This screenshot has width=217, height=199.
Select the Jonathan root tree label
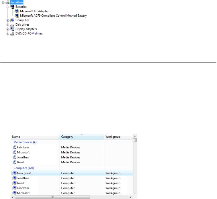click(x=17, y=2)
